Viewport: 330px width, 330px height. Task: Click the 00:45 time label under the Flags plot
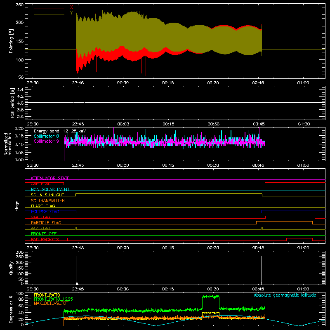pos(258,248)
